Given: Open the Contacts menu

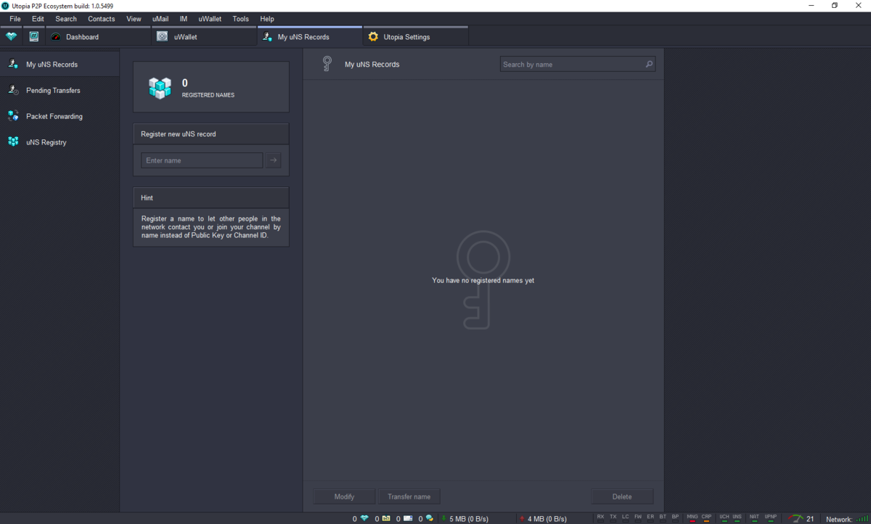Looking at the screenshot, I should tap(102, 19).
